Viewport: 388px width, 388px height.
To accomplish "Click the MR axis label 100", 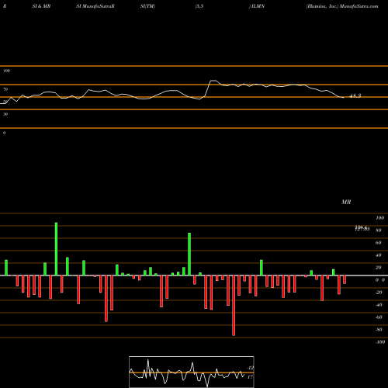I will pos(379,218).
